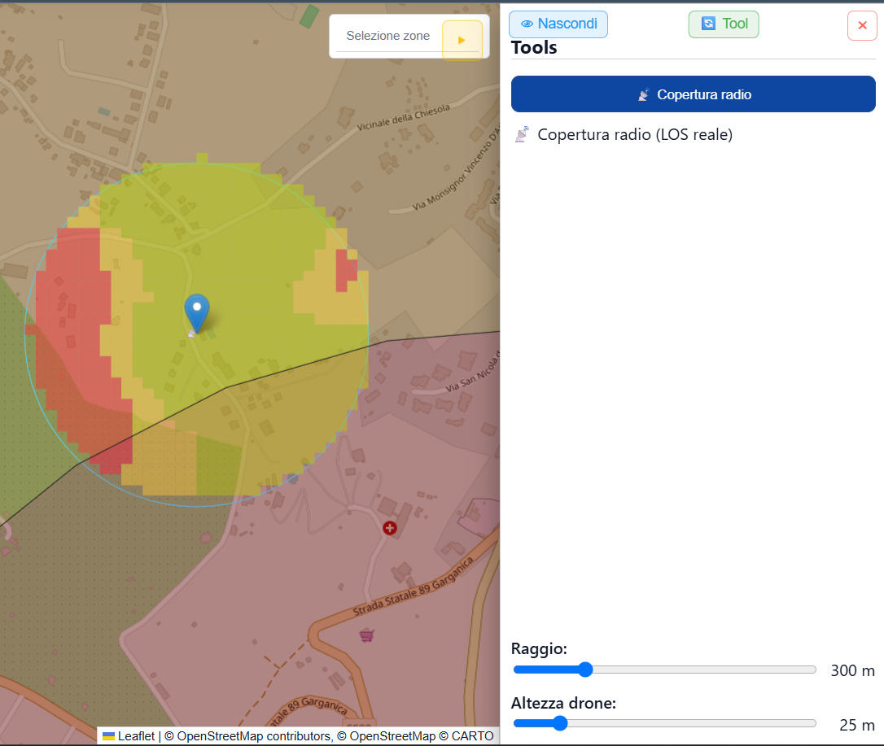Screen dimensions: 884x746
Task: Expand Selezione zone with yellow arrow
Action: click(462, 40)
